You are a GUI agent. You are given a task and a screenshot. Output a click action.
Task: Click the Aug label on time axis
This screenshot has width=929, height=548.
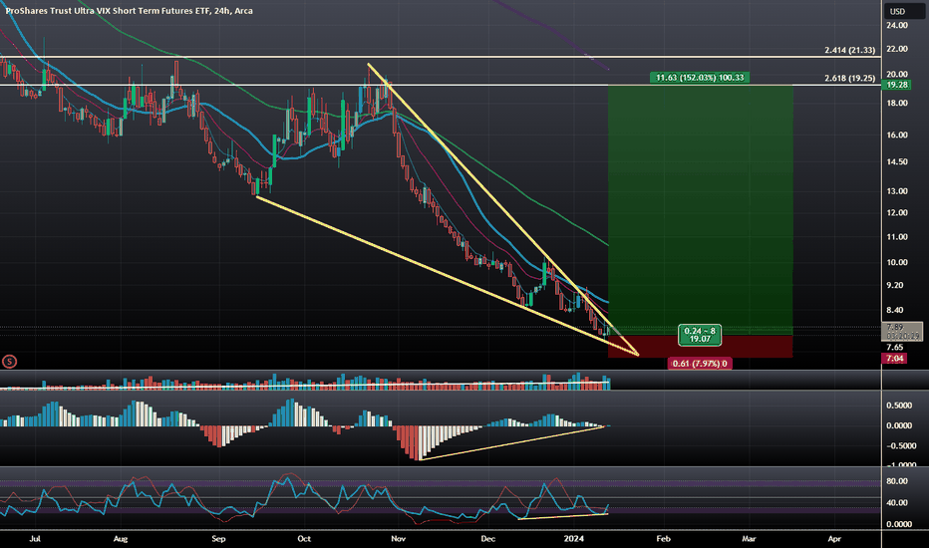121,538
